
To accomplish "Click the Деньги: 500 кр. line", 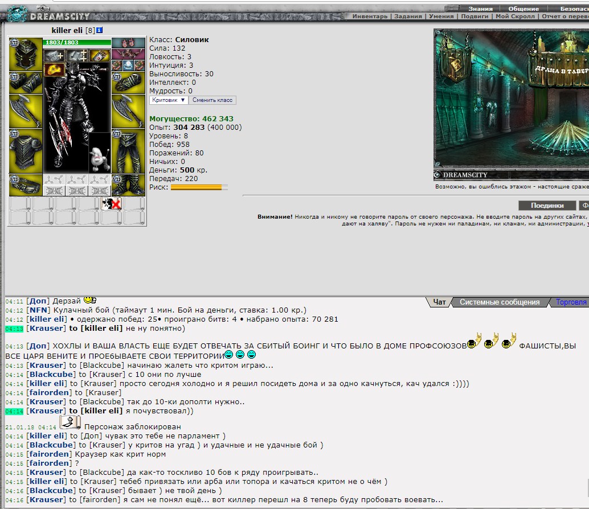I will (x=178, y=170).
